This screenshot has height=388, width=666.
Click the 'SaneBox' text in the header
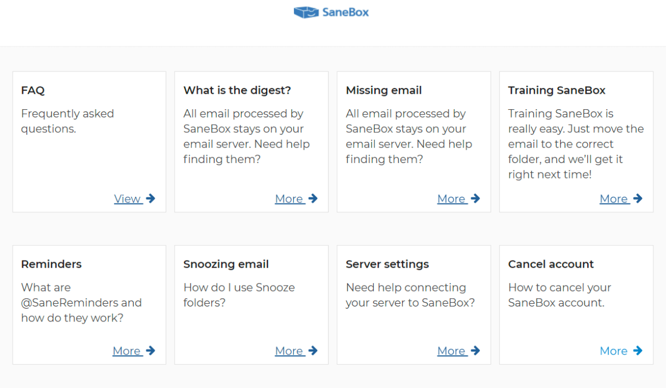(345, 12)
